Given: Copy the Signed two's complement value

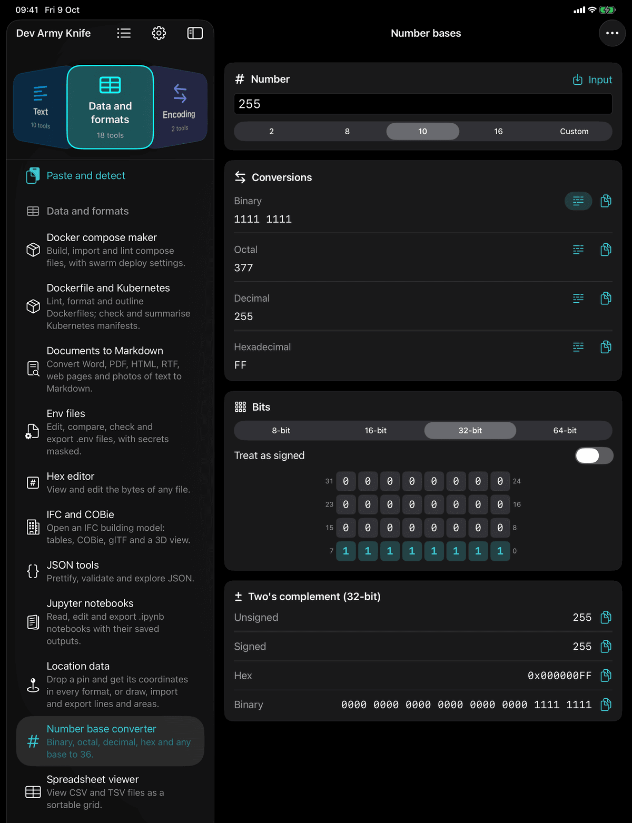Looking at the screenshot, I should pos(606,646).
